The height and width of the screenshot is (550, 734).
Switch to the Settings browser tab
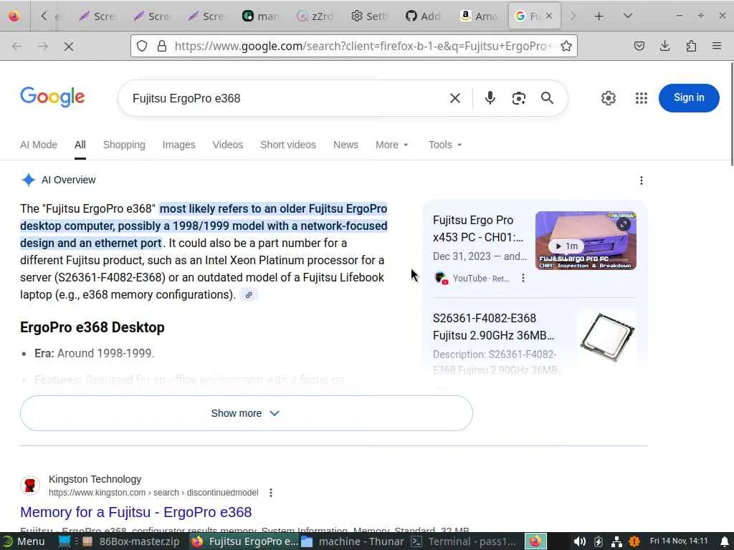369,16
